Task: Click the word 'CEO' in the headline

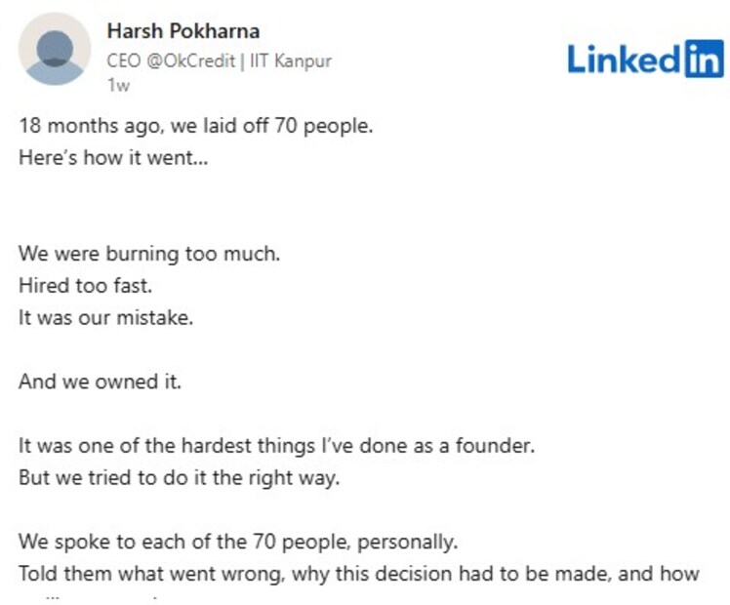Action: (122, 60)
